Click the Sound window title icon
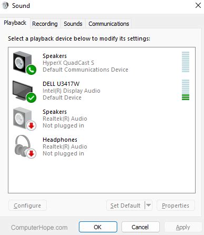204x235 pixels. pyautogui.click(x=5, y=6)
